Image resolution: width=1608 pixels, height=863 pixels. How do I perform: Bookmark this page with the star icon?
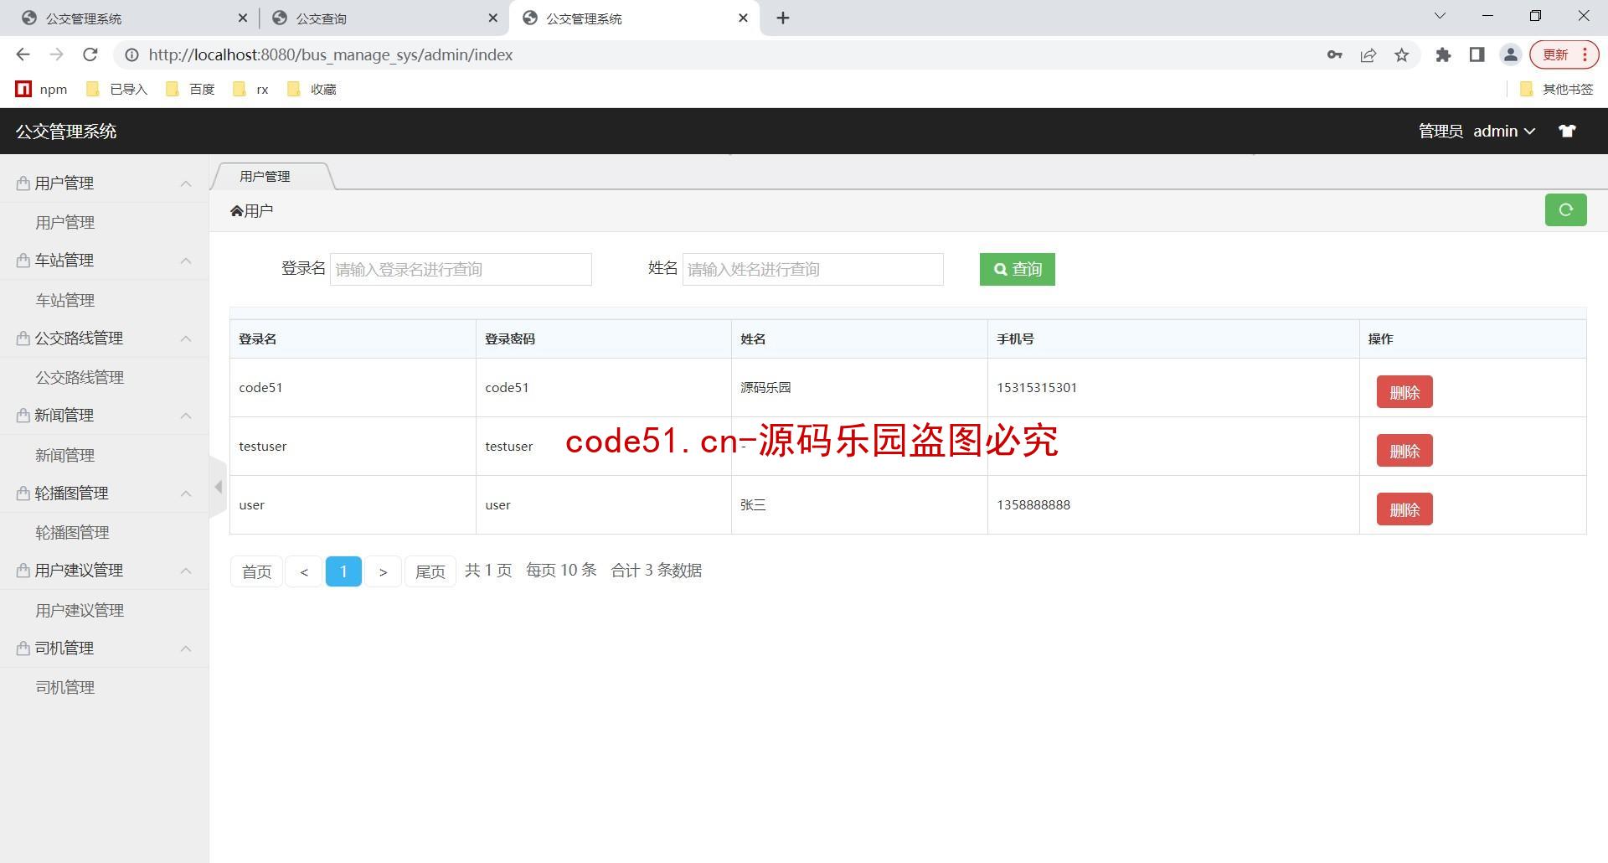pos(1401,54)
